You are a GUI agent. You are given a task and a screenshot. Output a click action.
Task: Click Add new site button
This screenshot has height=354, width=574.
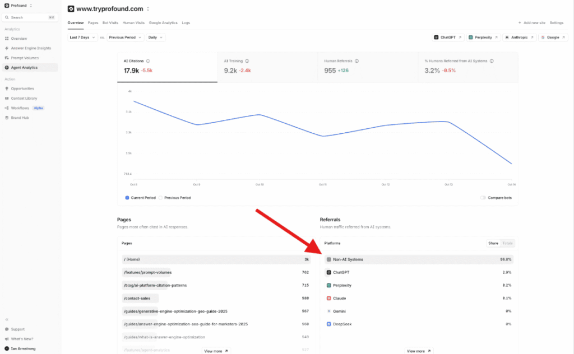pos(531,22)
